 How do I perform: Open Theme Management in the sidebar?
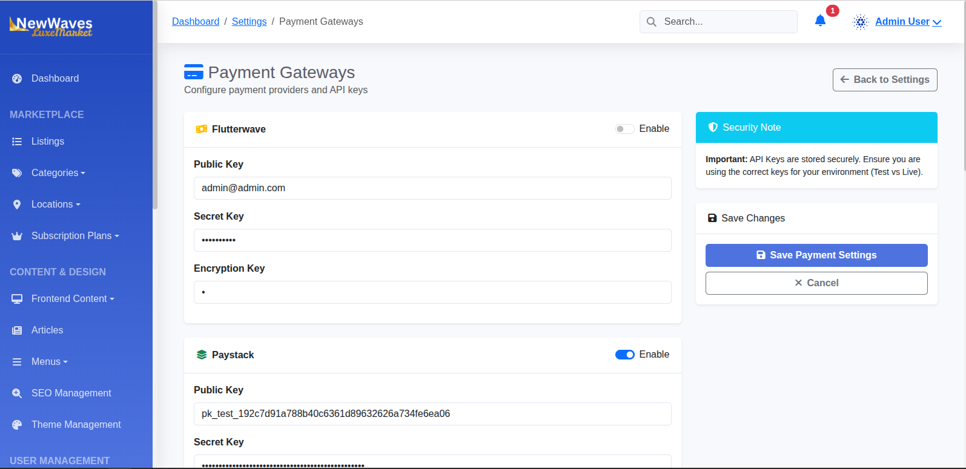click(x=76, y=425)
